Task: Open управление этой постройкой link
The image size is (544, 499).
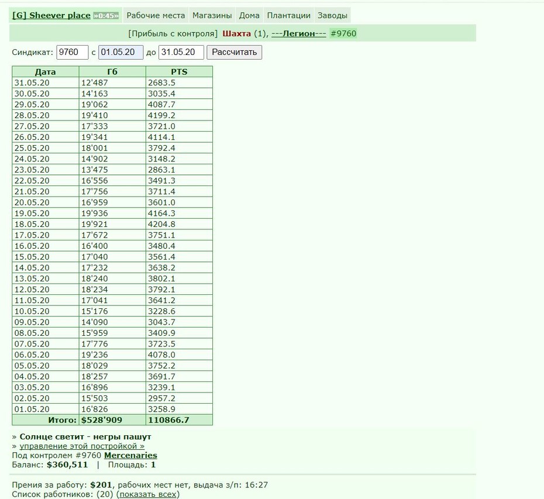Action: pos(82,446)
